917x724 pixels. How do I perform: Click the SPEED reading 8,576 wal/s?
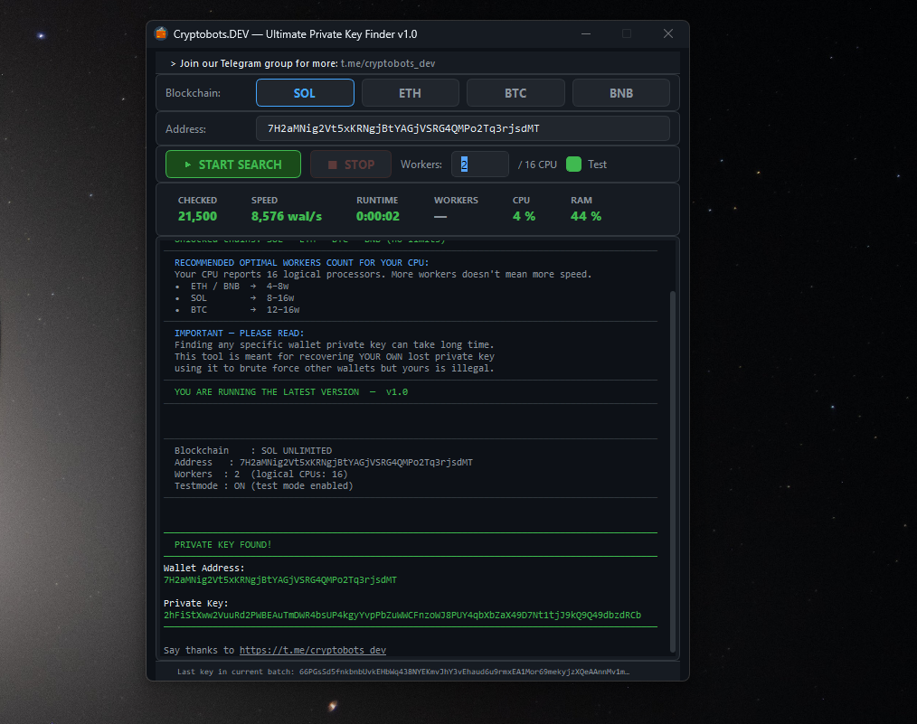click(286, 217)
